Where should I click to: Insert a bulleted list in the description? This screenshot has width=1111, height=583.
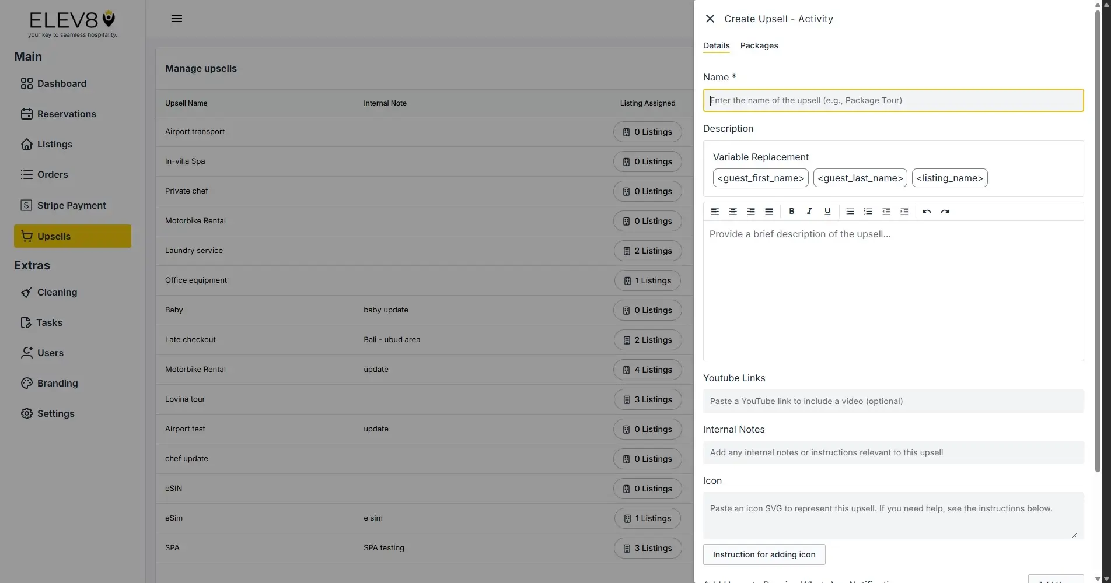click(850, 211)
